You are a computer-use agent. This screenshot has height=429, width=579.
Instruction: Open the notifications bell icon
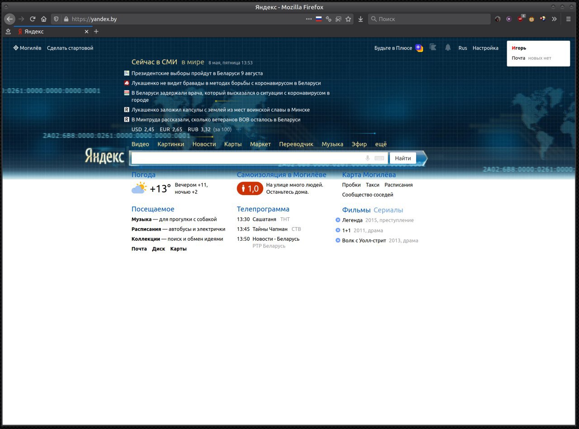tap(448, 48)
